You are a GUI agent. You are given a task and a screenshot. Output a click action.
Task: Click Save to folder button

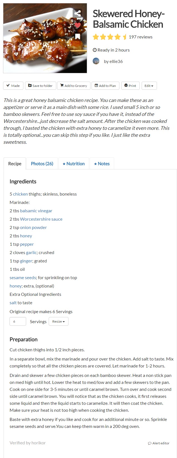point(40,86)
